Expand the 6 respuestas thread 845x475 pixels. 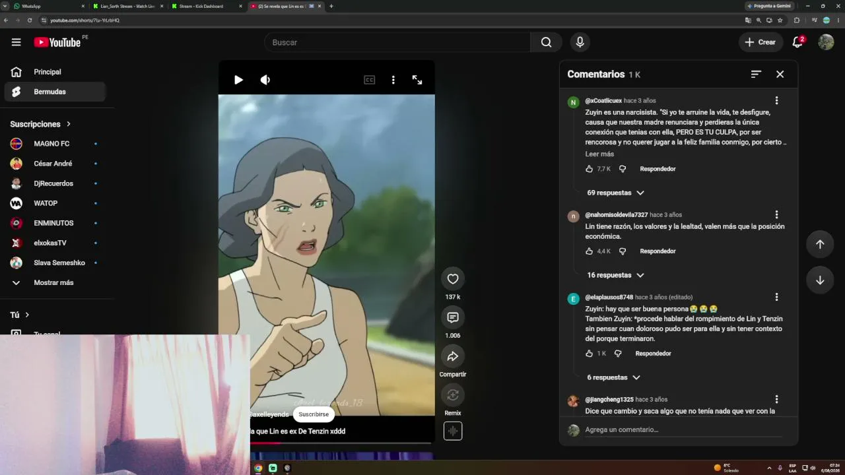point(613,377)
